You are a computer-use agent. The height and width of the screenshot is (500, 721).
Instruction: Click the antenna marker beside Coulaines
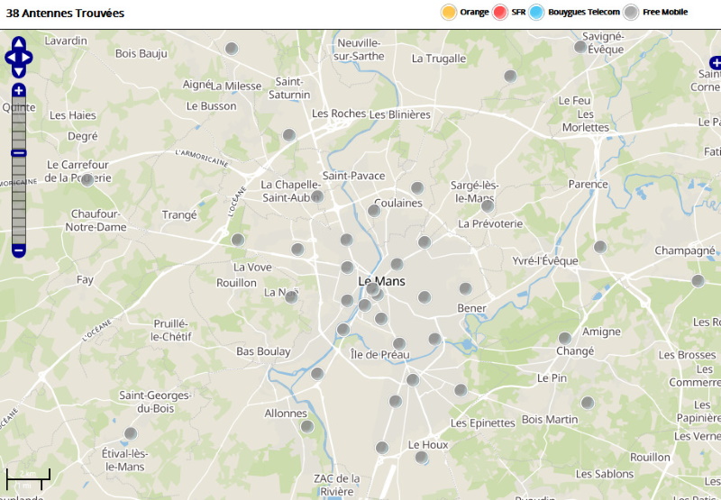tap(374, 211)
